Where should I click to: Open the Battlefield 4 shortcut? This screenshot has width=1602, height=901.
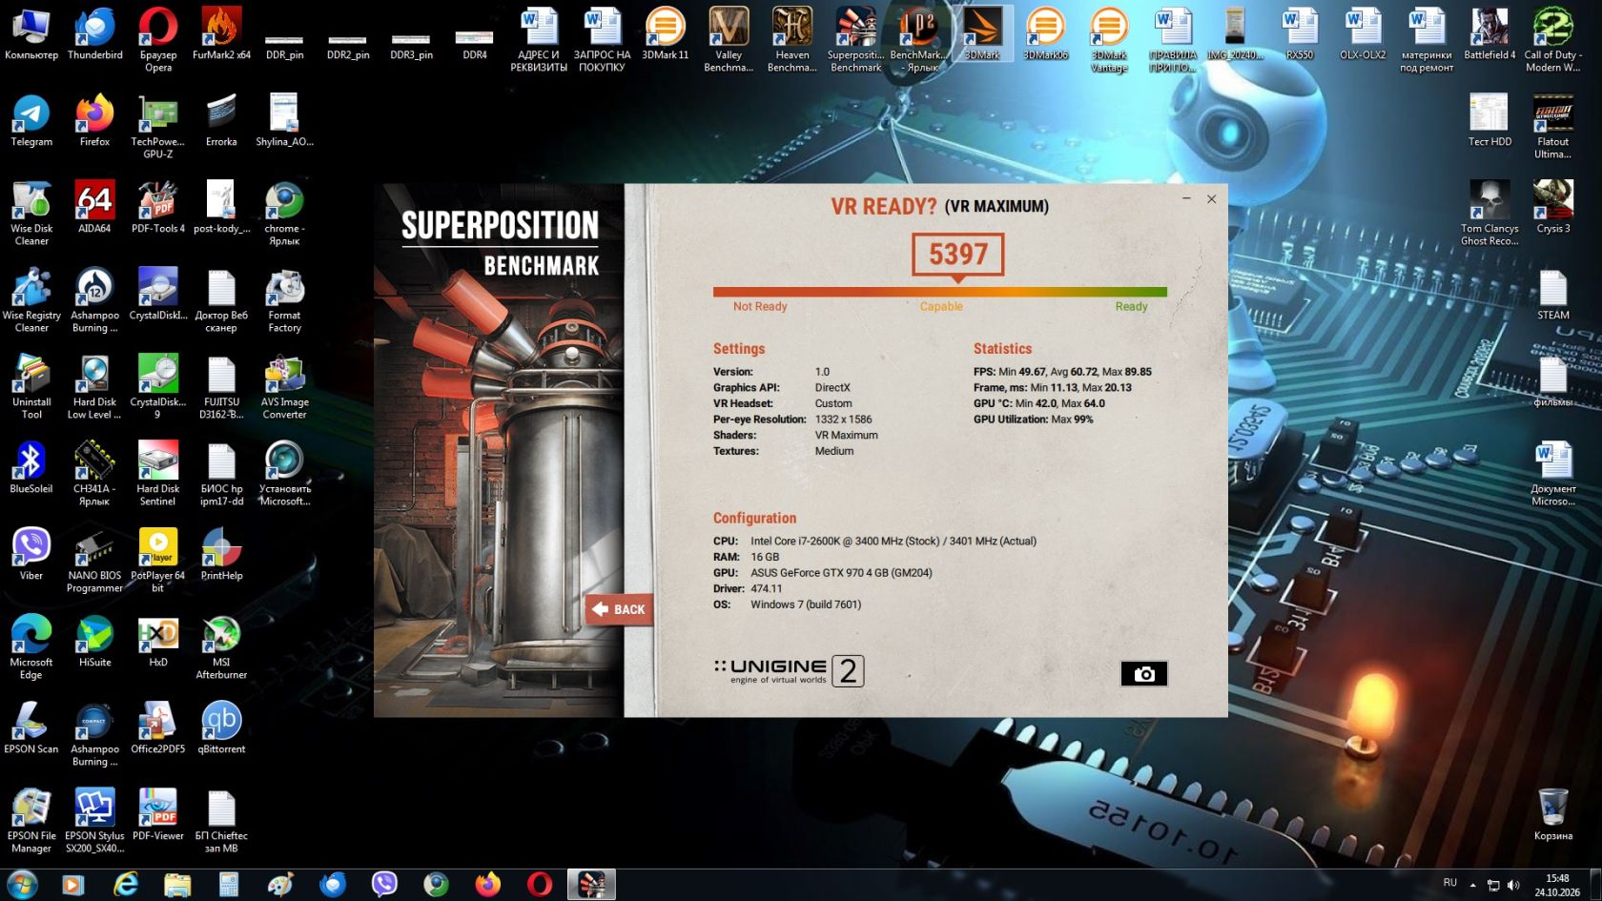1489,34
